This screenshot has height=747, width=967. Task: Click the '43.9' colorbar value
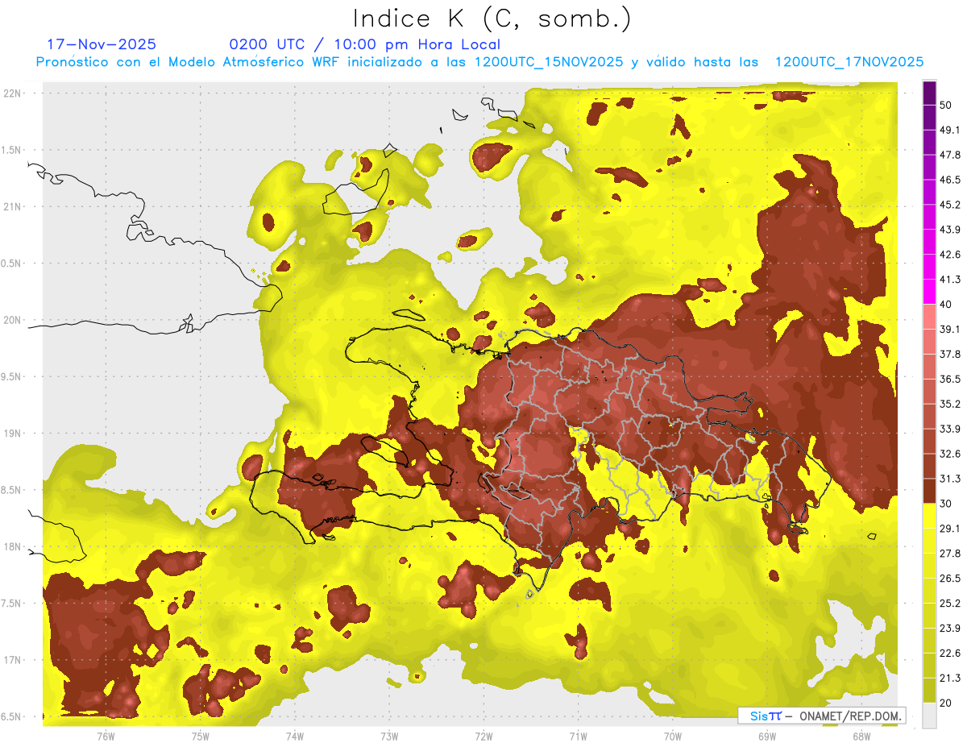[950, 230]
